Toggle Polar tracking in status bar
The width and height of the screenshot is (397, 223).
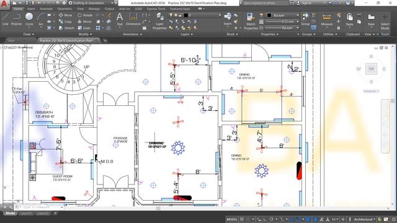272,219
